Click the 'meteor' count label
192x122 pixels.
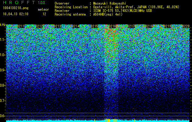(x=43, y=9)
